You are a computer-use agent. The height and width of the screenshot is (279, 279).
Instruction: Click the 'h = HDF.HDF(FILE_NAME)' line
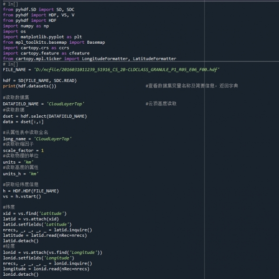(x=31, y=191)
